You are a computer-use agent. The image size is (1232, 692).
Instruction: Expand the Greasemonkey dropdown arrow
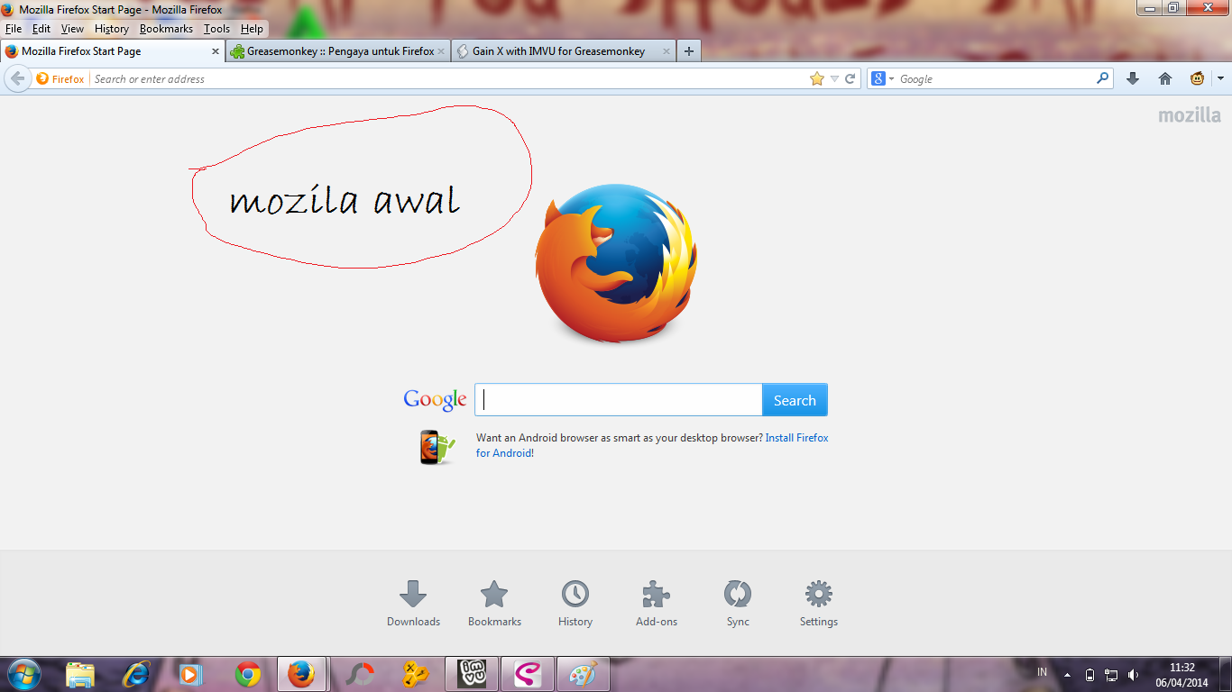pos(1220,79)
